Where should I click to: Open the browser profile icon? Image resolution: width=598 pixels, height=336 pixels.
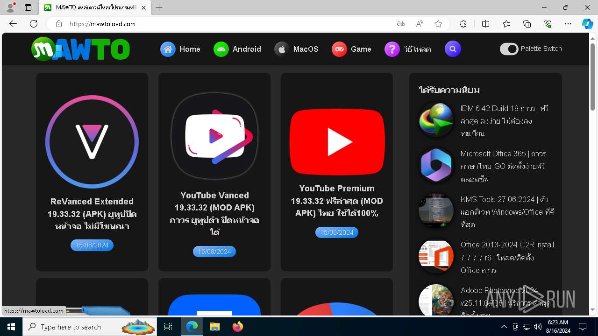point(10,7)
